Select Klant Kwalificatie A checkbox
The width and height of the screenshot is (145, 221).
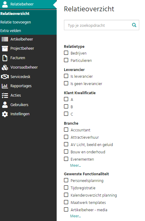pos(66,99)
